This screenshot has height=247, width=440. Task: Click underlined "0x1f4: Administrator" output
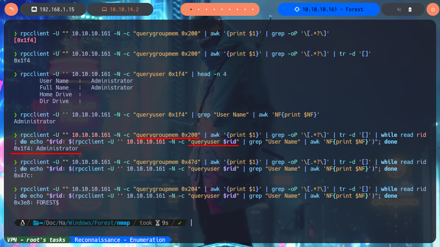tap(46, 148)
